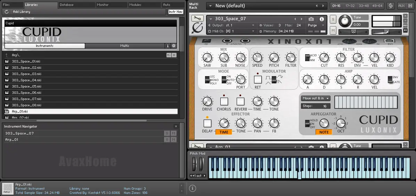Click the mod wheel
Screen dimensions: 416x196
[x=201, y=164]
